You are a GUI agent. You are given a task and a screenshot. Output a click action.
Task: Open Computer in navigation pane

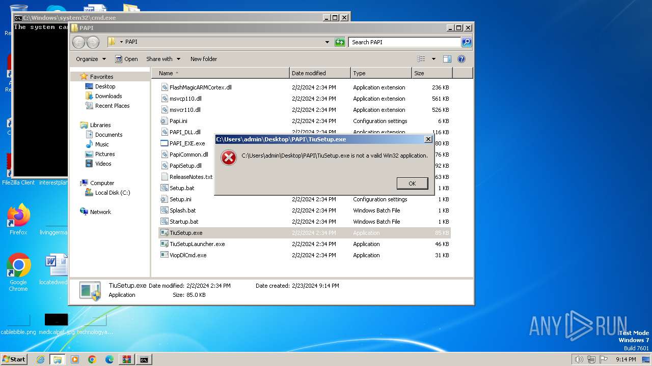coord(102,183)
